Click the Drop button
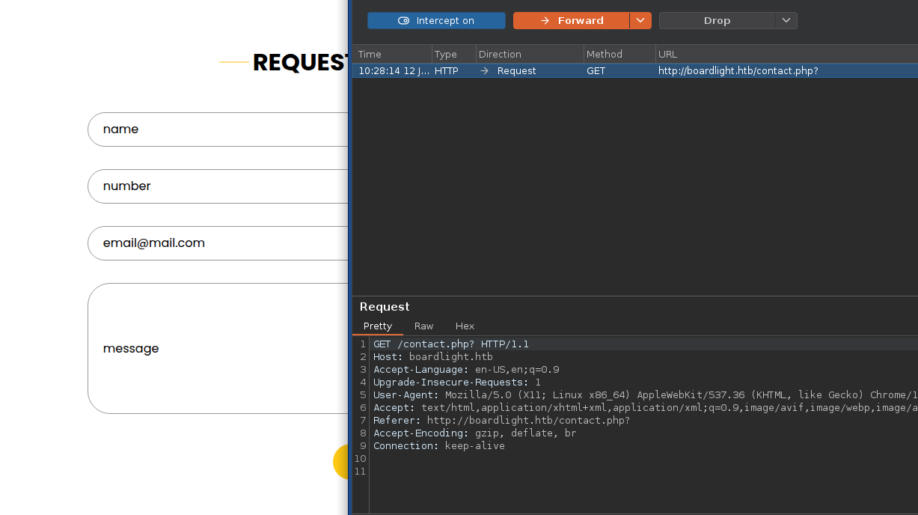This screenshot has width=918, height=515. tap(717, 21)
